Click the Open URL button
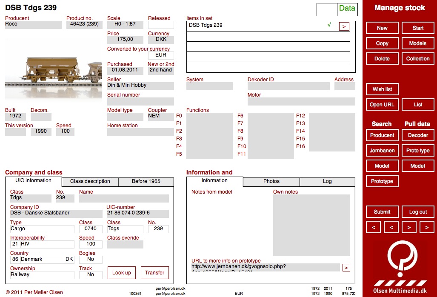Image resolution: width=437 pixels, height=297 pixels. click(x=382, y=105)
